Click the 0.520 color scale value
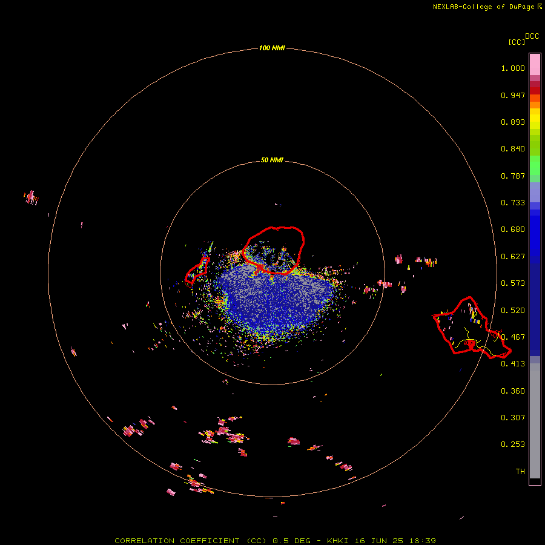Screen dimensions: 545x545 [x=513, y=311]
